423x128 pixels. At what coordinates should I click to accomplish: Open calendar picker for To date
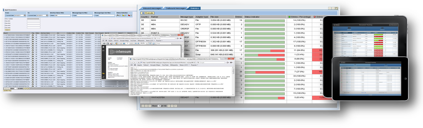(47, 15)
